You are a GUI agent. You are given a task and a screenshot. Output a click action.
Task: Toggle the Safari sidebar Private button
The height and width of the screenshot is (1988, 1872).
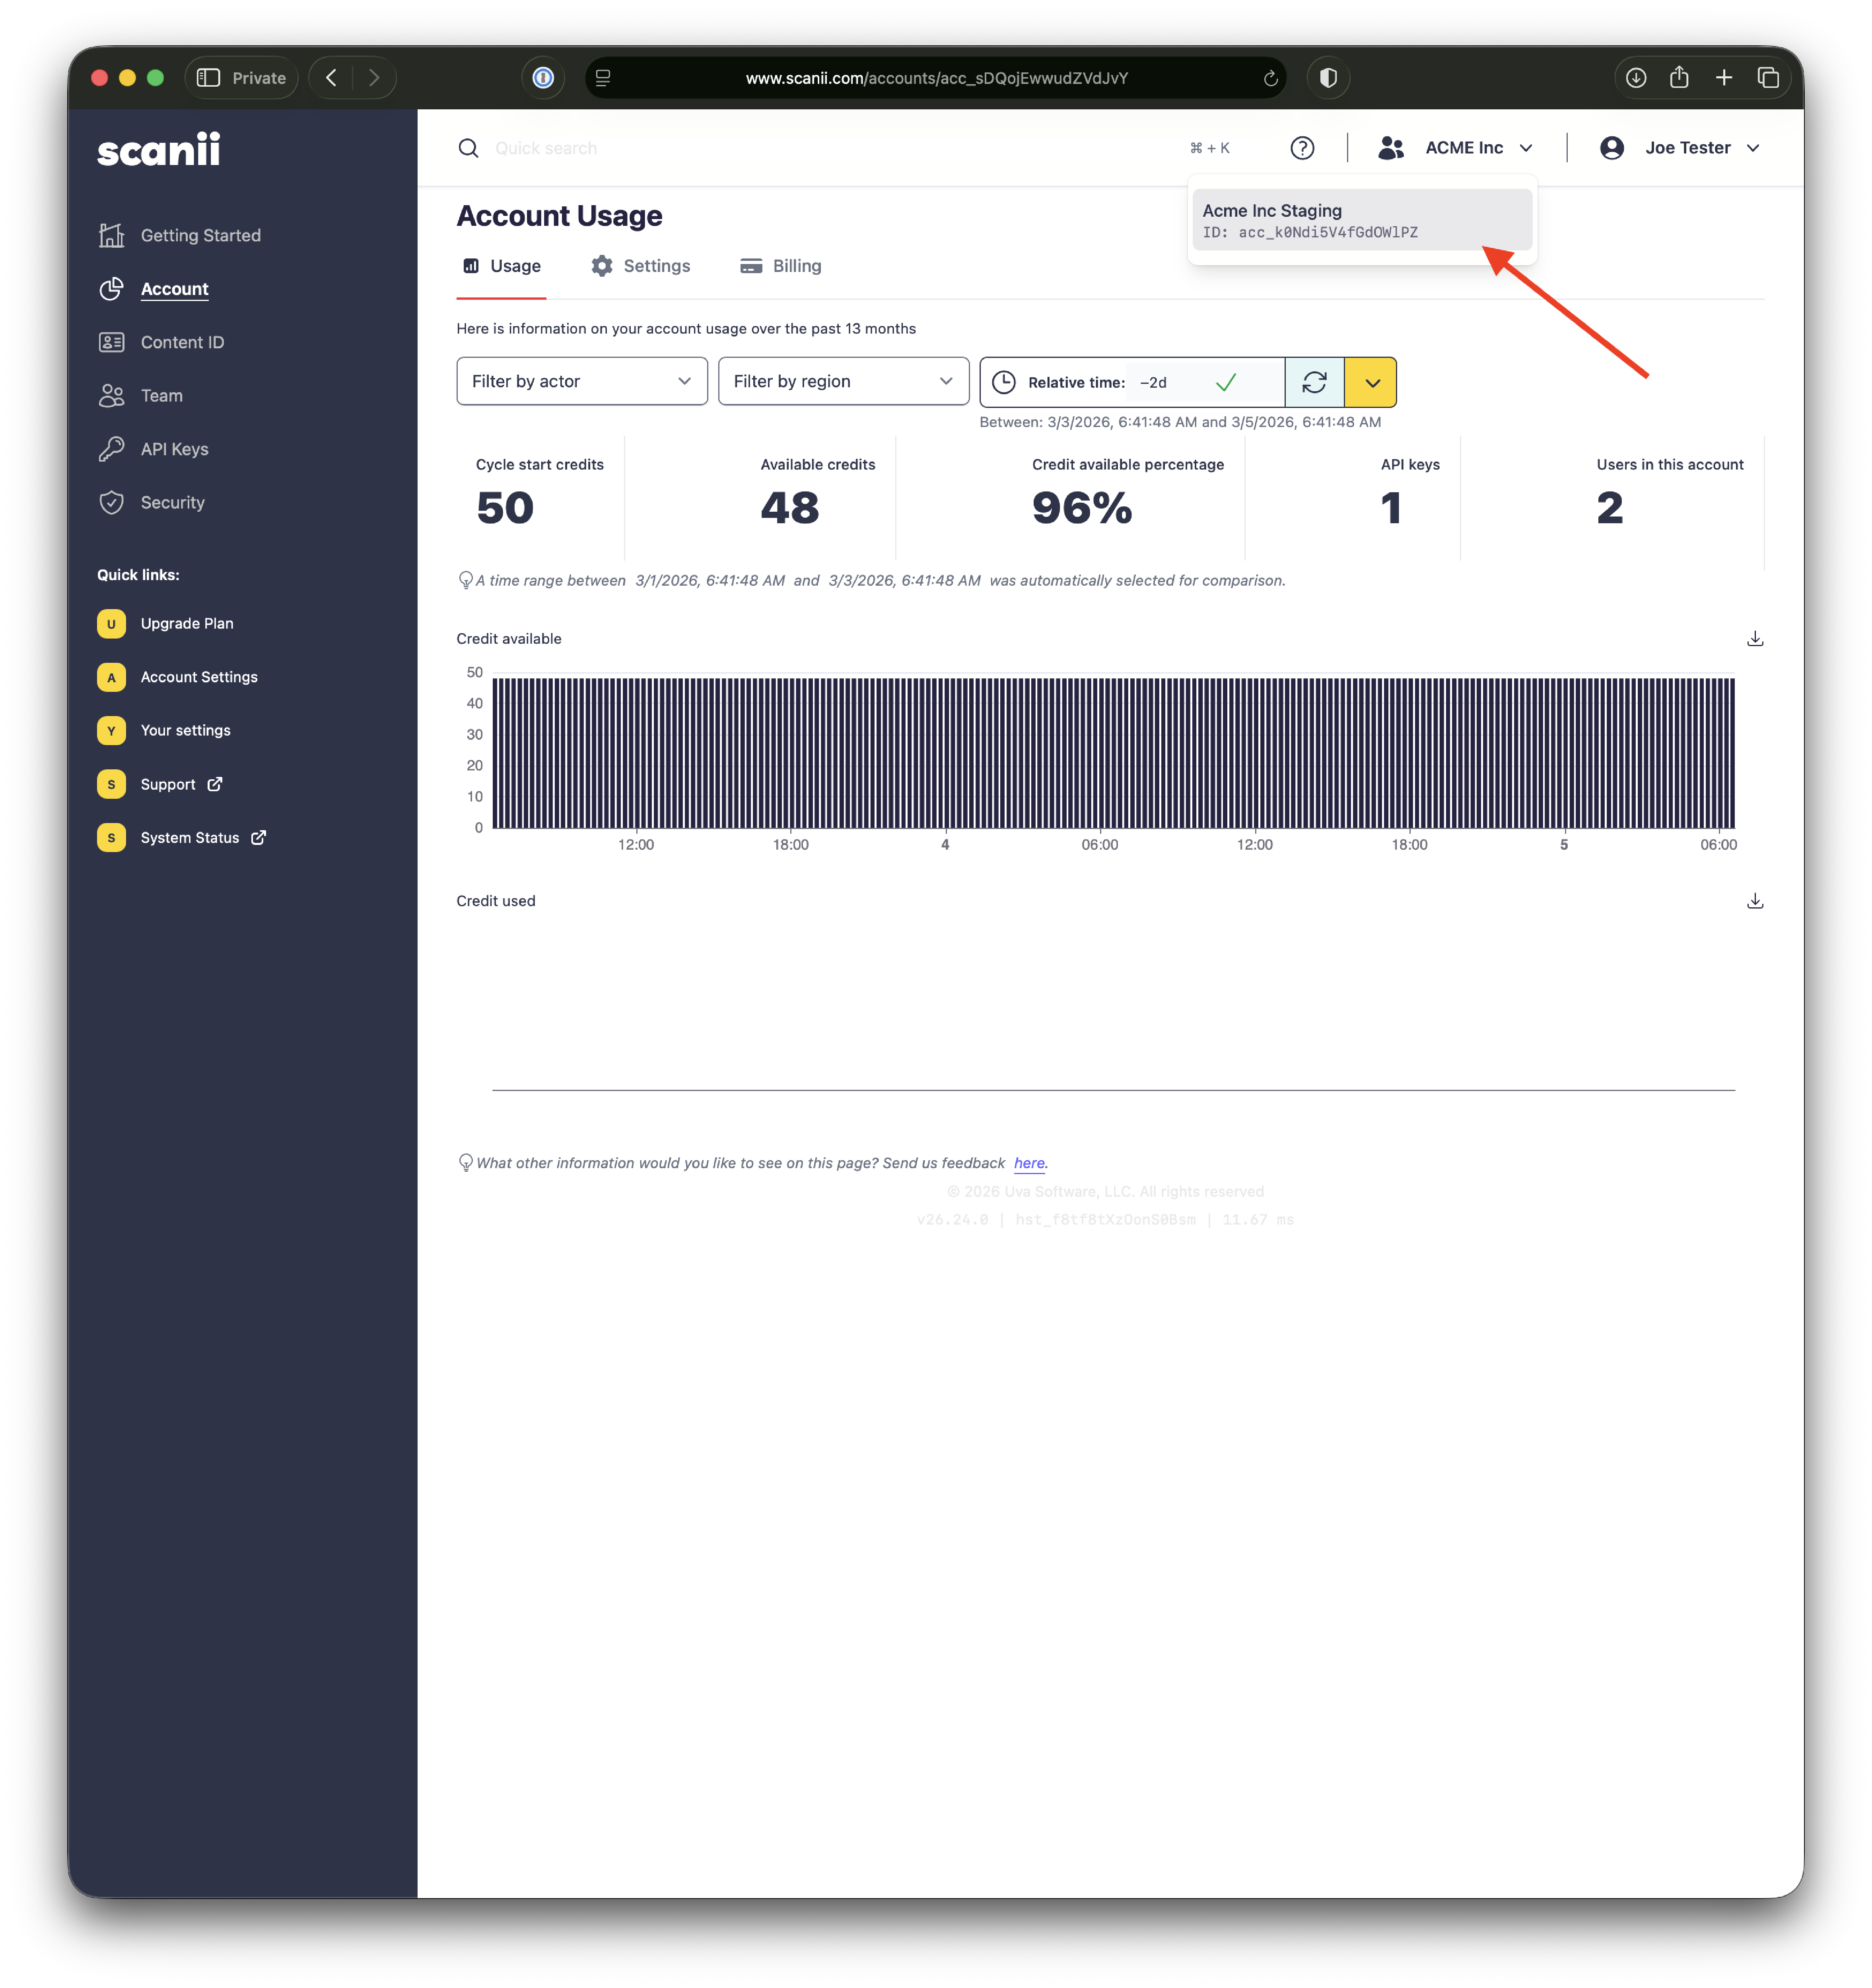241,78
